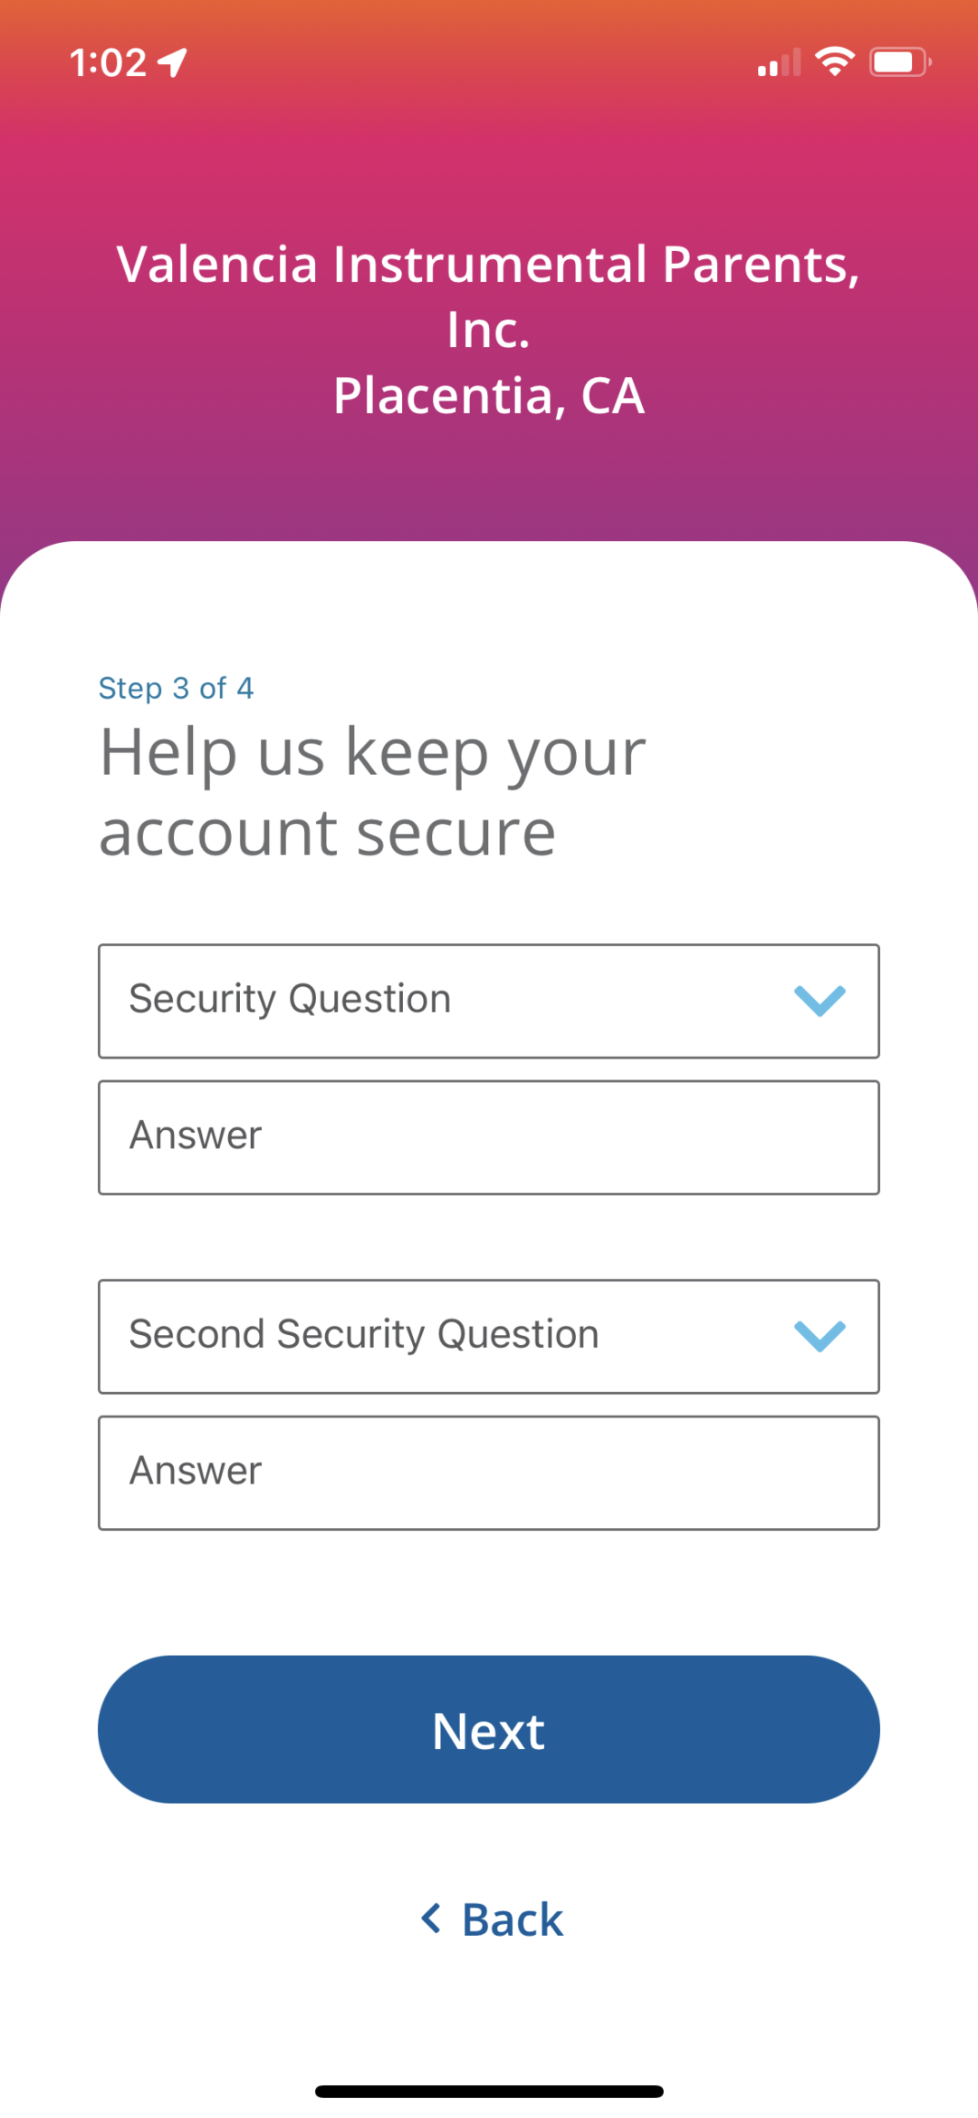Tap the 'Help us keep your account secure' heading
Image resolution: width=978 pixels, height=2118 pixels.
click(372, 791)
